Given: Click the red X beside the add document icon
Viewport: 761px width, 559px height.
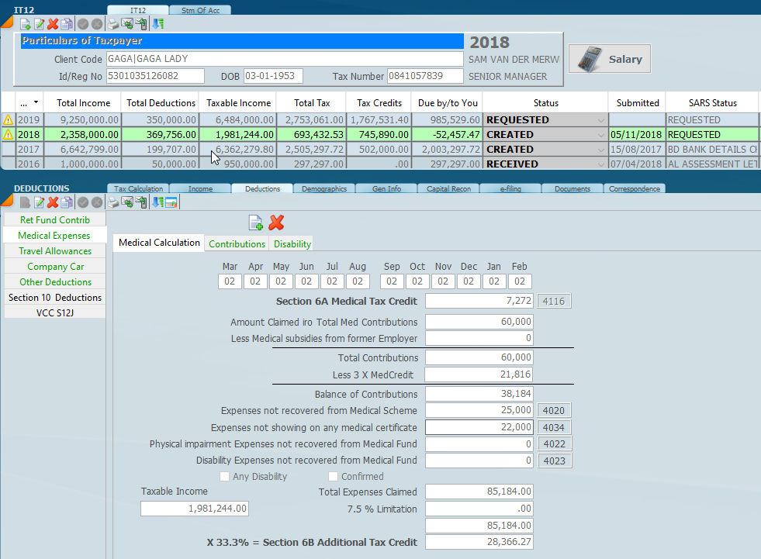Looking at the screenshot, I should [x=276, y=223].
